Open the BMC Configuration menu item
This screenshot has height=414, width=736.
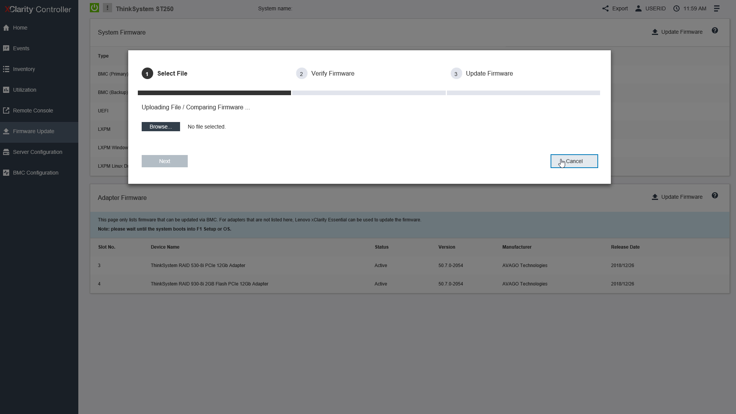click(39, 173)
